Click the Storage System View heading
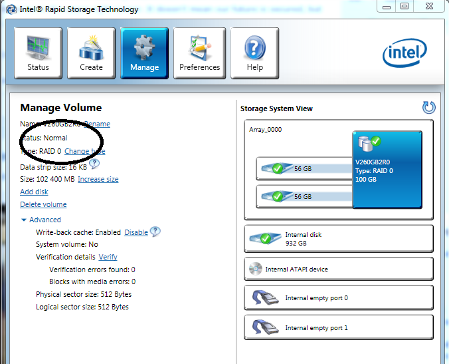The image size is (449, 364). tap(276, 108)
